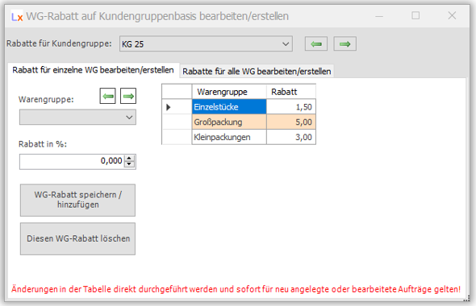Switch to 'Rabatte für alle WG bearbeiten/erstellen' tab
The image size is (476, 306).
[257, 71]
